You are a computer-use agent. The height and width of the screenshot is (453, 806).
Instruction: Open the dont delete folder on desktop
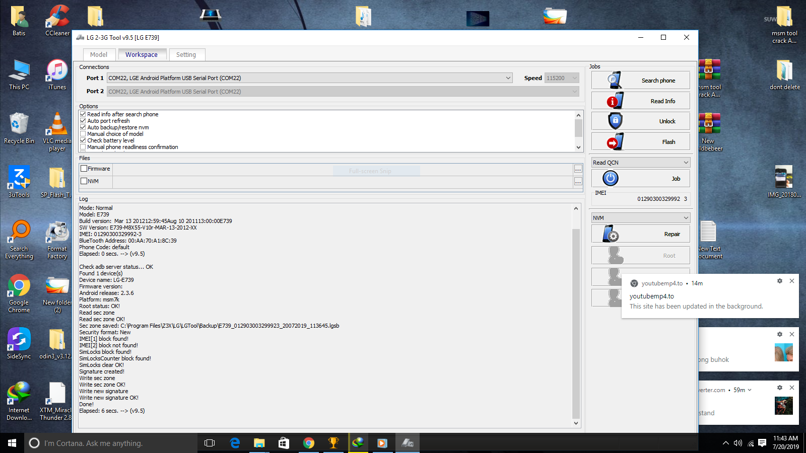(785, 74)
